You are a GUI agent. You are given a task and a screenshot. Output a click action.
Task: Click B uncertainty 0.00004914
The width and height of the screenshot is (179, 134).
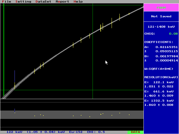point(167,61)
